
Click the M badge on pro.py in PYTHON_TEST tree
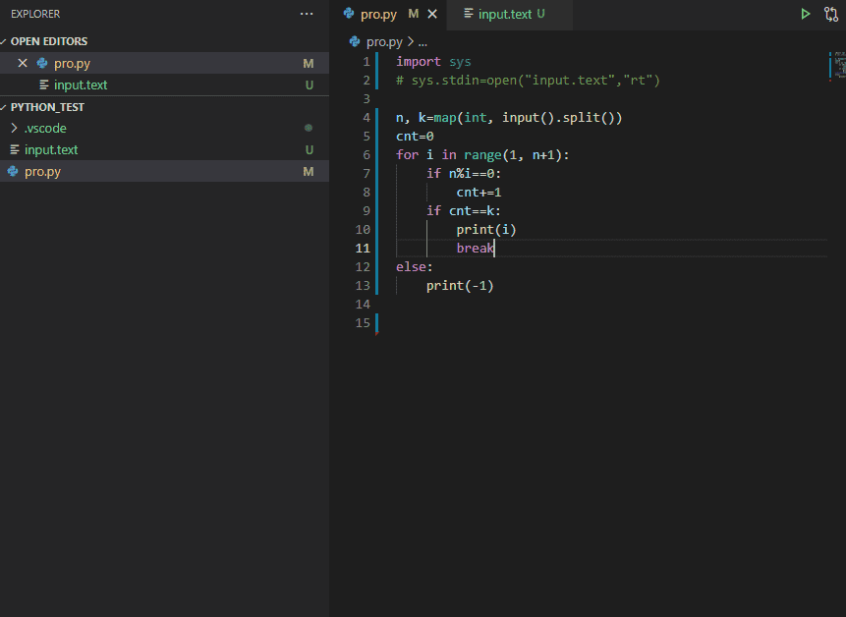pyautogui.click(x=309, y=172)
